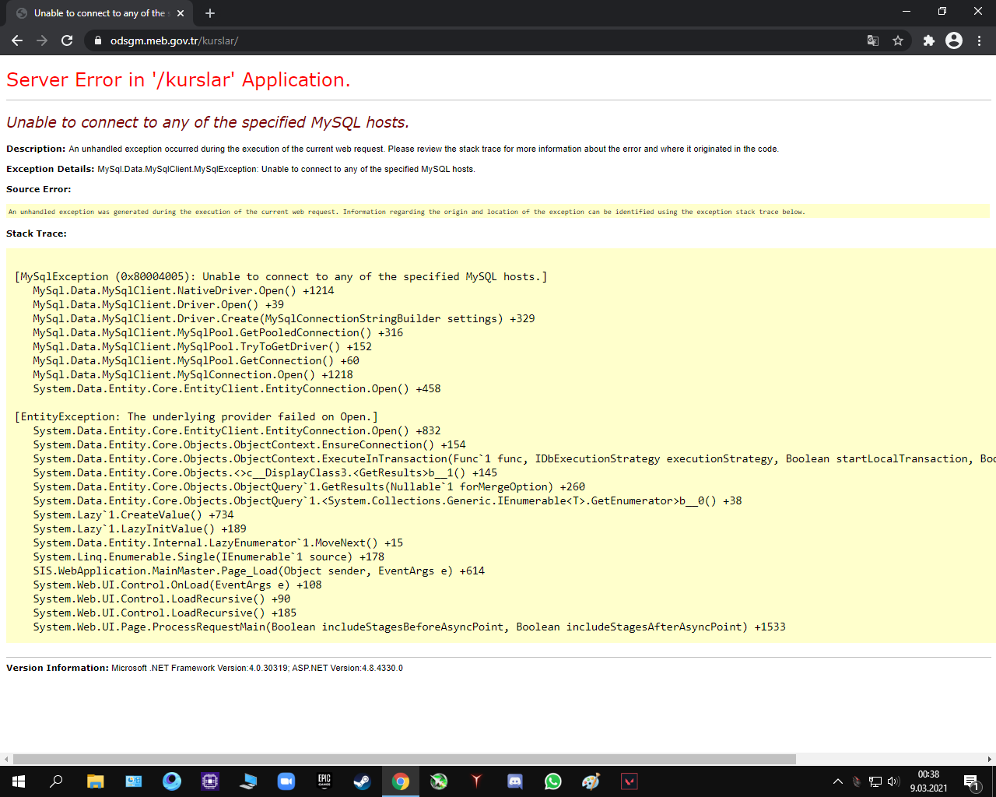Open Windows taskbar search

pyautogui.click(x=56, y=781)
